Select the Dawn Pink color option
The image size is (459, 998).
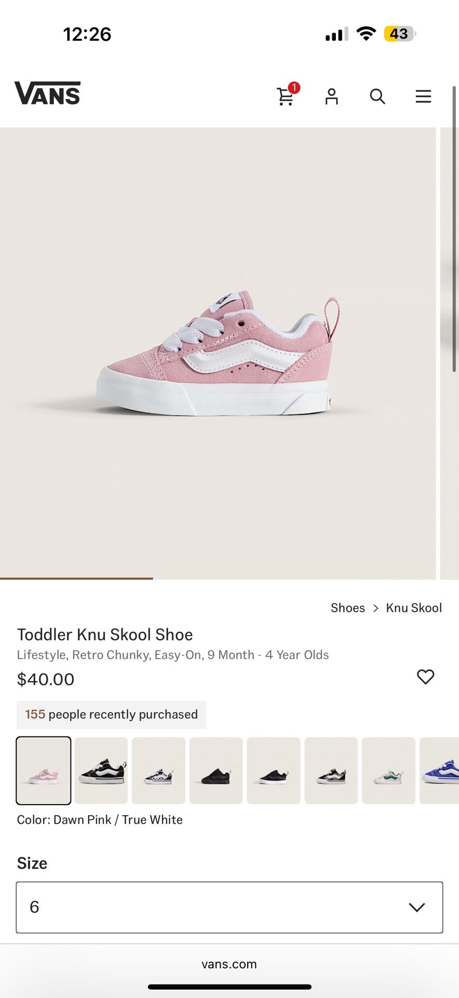tap(44, 770)
